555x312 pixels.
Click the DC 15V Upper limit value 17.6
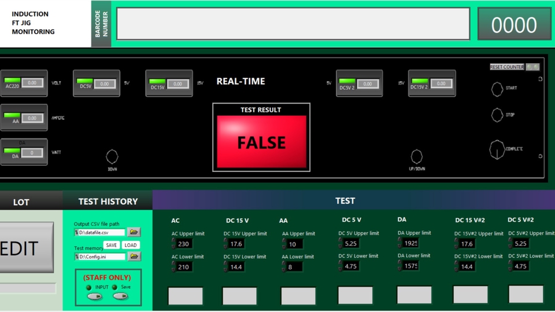[x=236, y=244]
